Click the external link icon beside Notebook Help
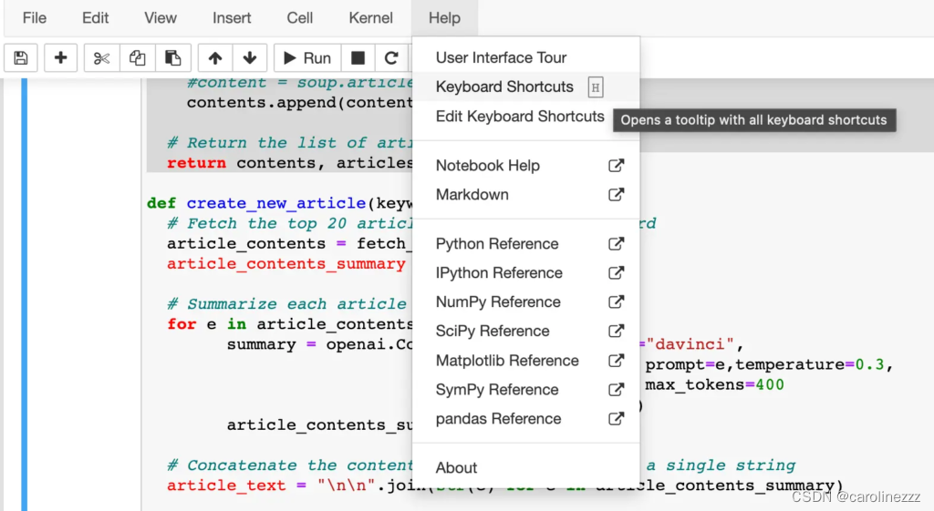The image size is (934, 511). click(x=616, y=166)
